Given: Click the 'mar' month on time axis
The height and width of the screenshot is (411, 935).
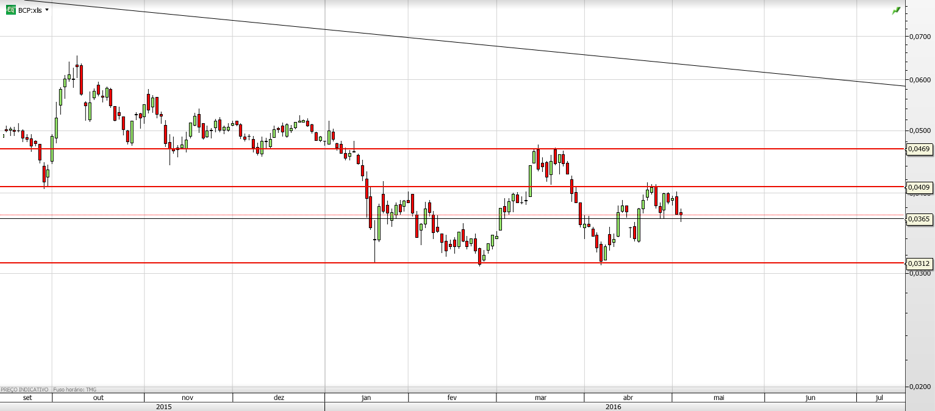Looking at the screenshot, I should coord(540,398).
